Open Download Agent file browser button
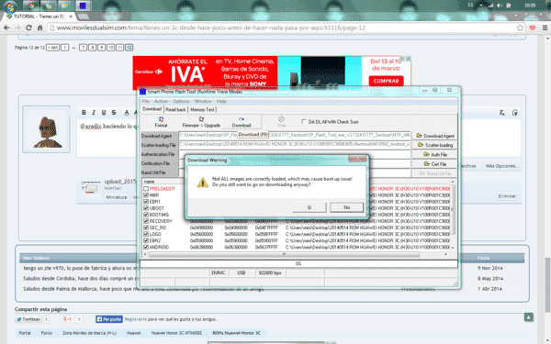This screenshot has height=344, width=551. (x=435, y=136)
